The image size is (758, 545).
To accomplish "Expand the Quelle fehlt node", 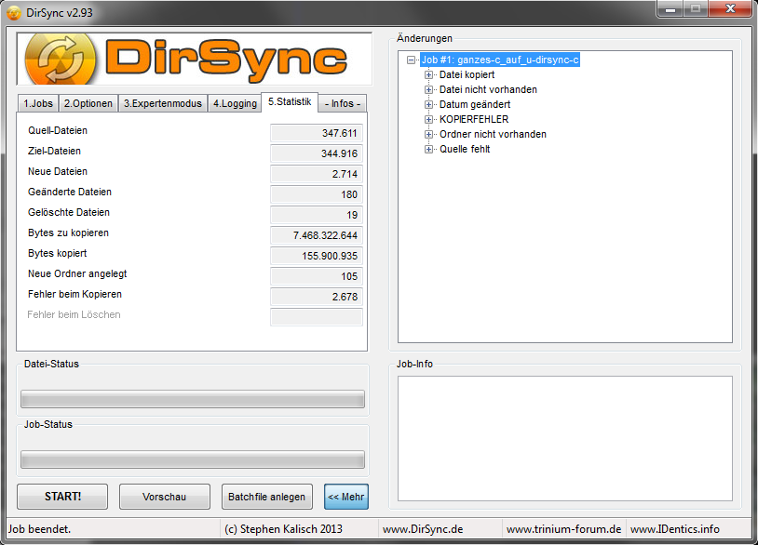I will 428,149.
